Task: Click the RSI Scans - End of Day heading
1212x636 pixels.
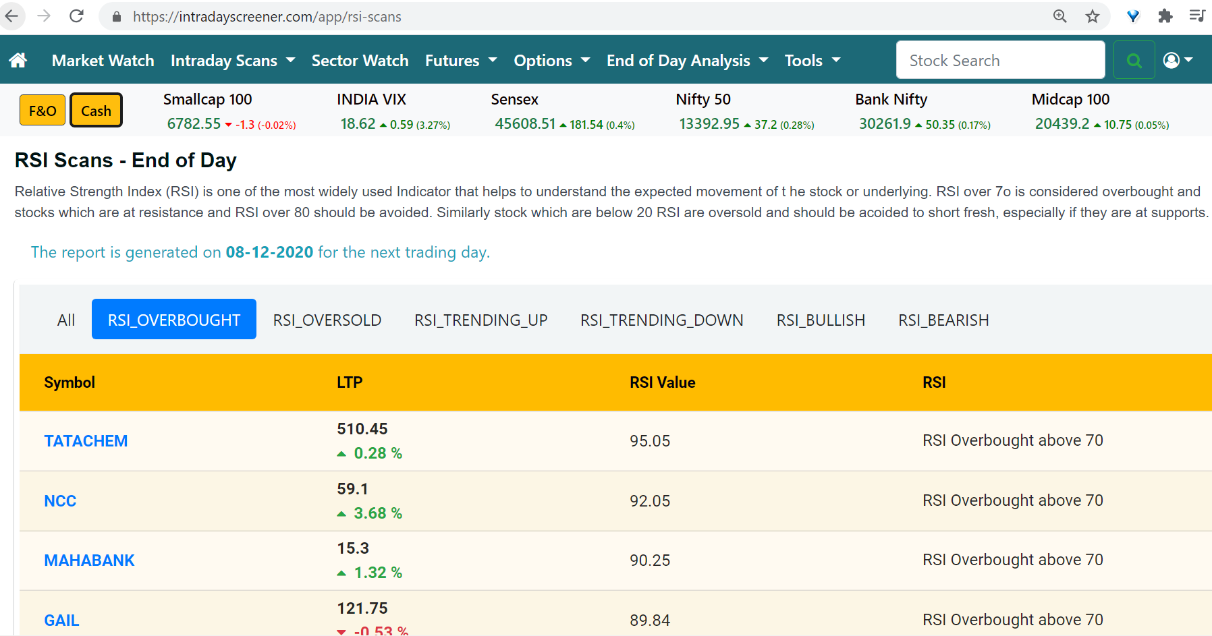Action: pyautogui.click(x=126, y=161)
